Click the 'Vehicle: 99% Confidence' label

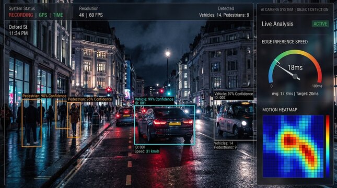pyautogui.click(x=154, y=99)
